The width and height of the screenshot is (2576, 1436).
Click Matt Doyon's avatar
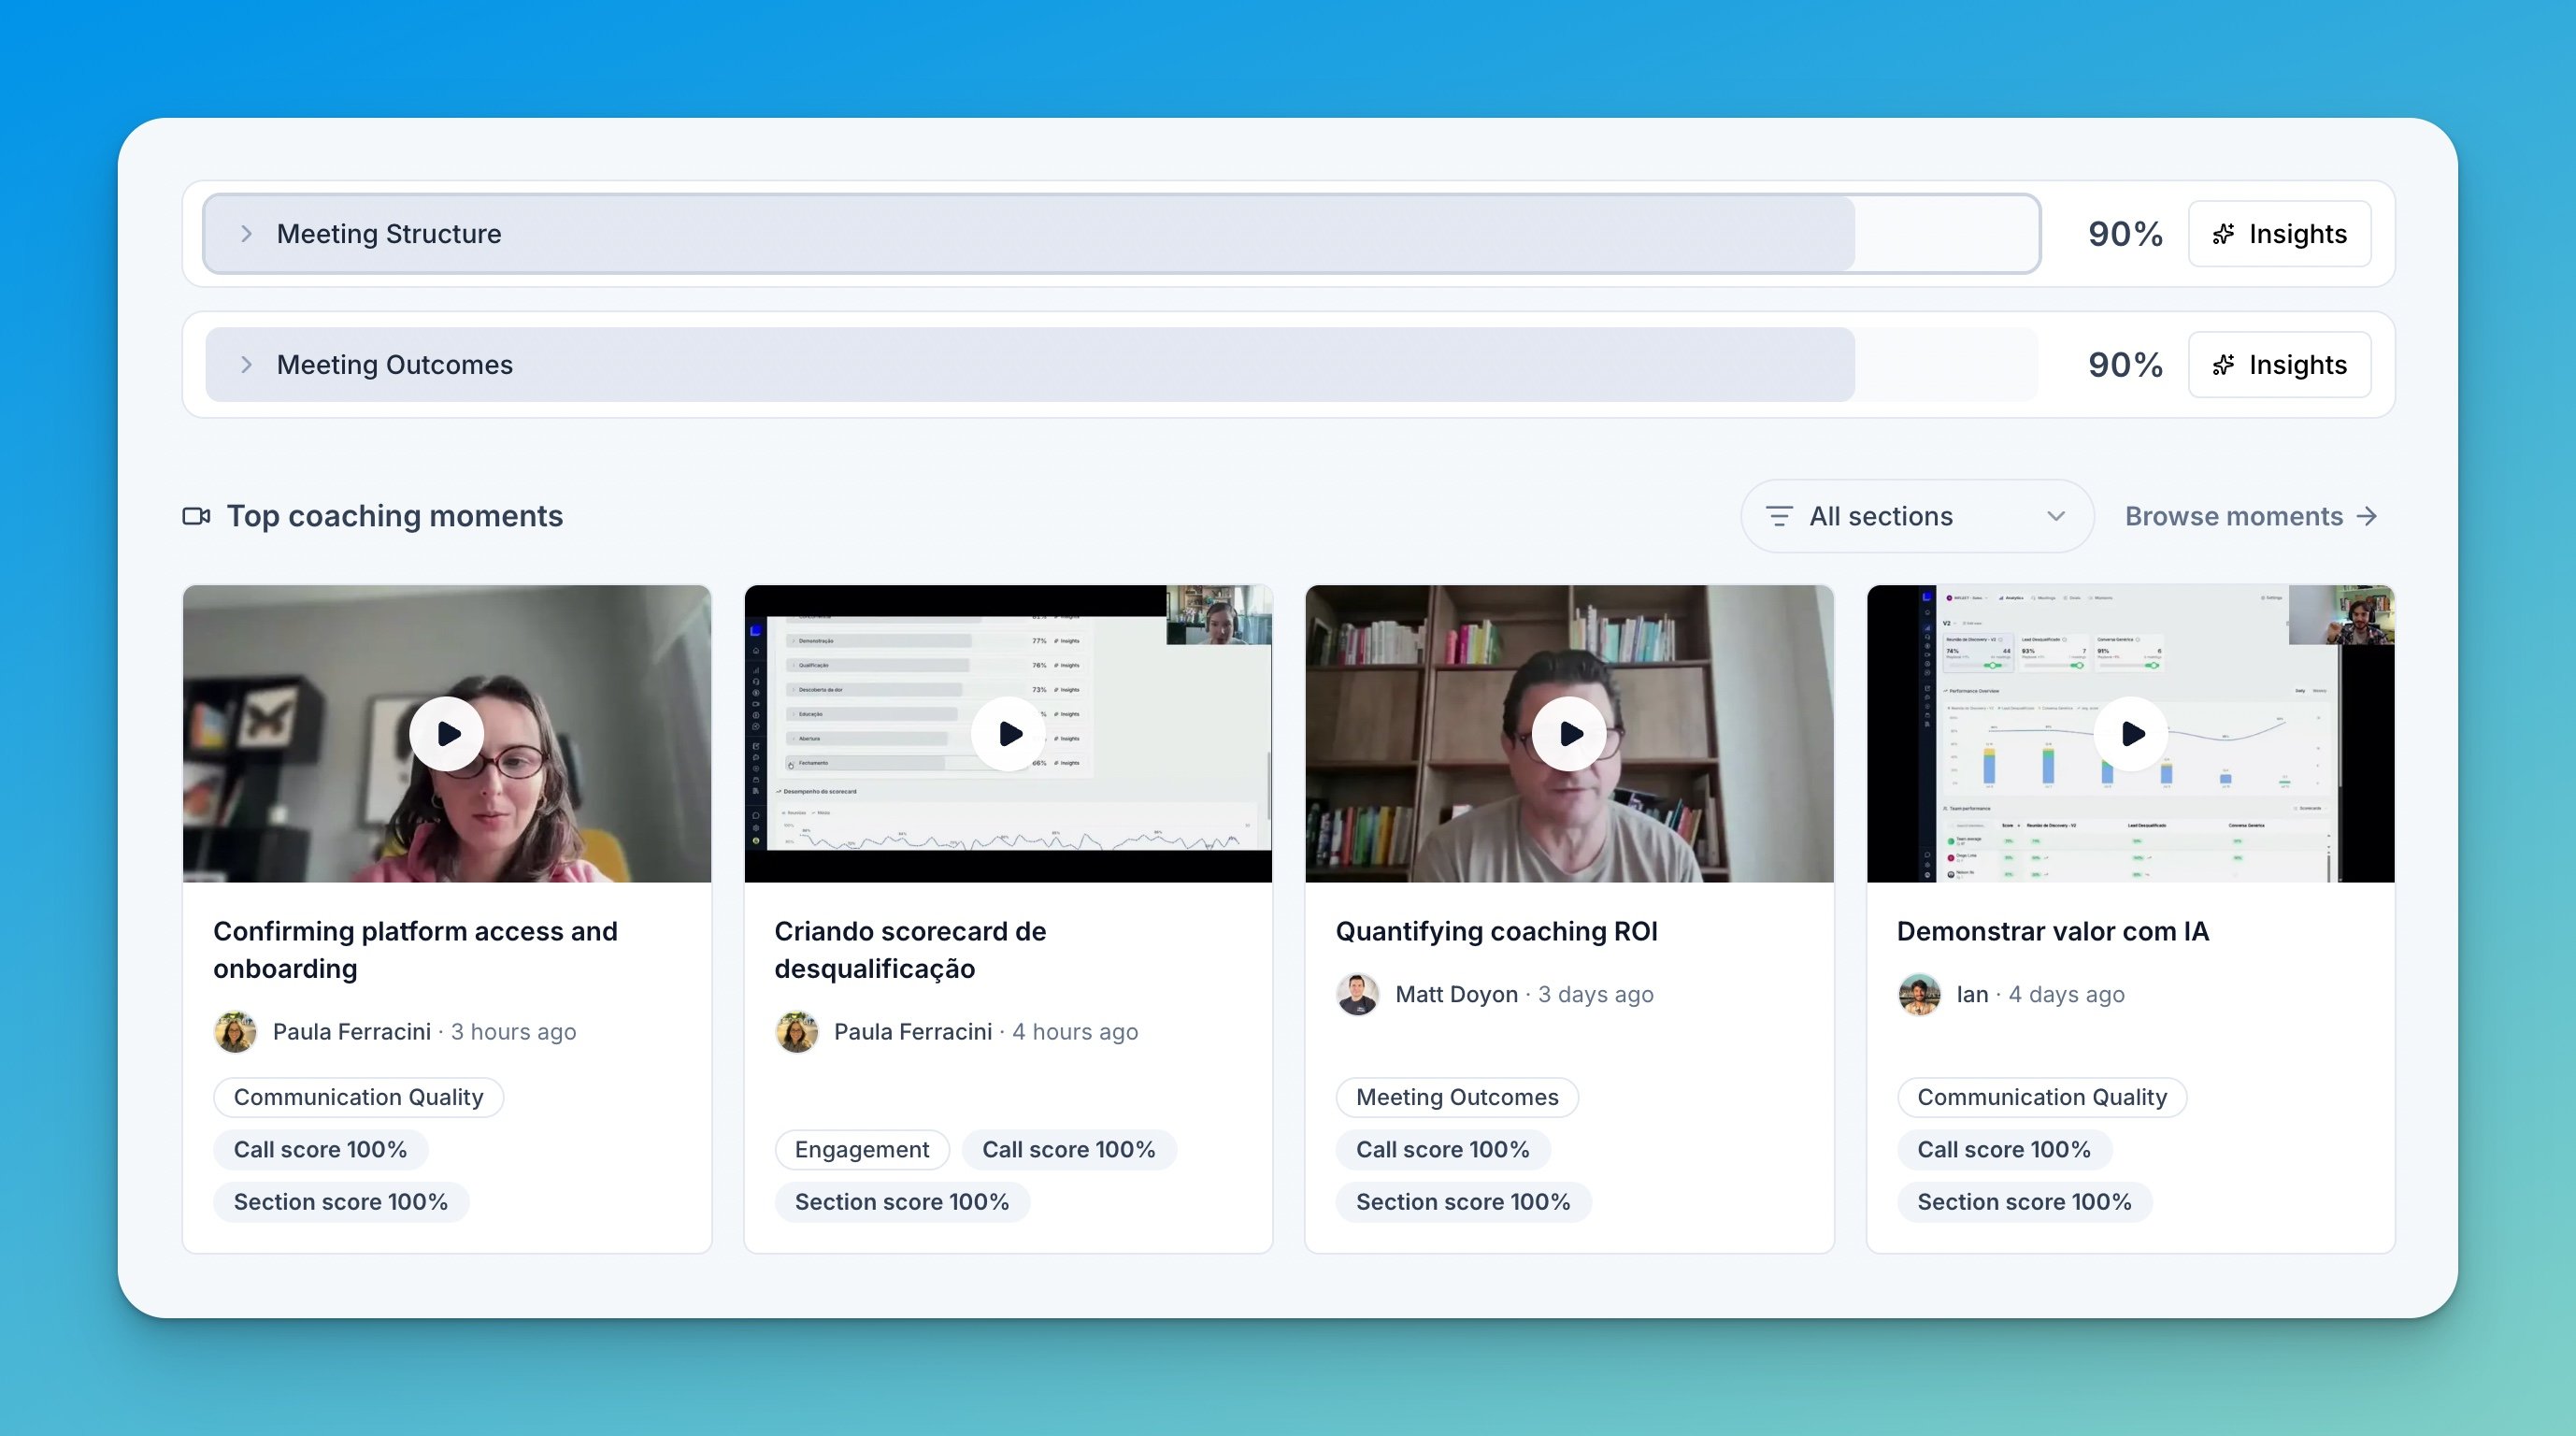coord(1358,995)
